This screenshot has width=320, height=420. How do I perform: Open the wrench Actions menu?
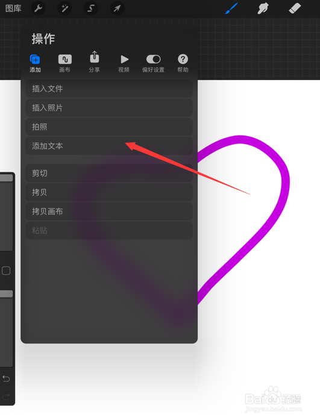(x=39, y=8)
